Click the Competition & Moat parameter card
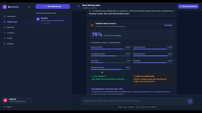Viewport: 202px width, 113px height. pos(111,55)
